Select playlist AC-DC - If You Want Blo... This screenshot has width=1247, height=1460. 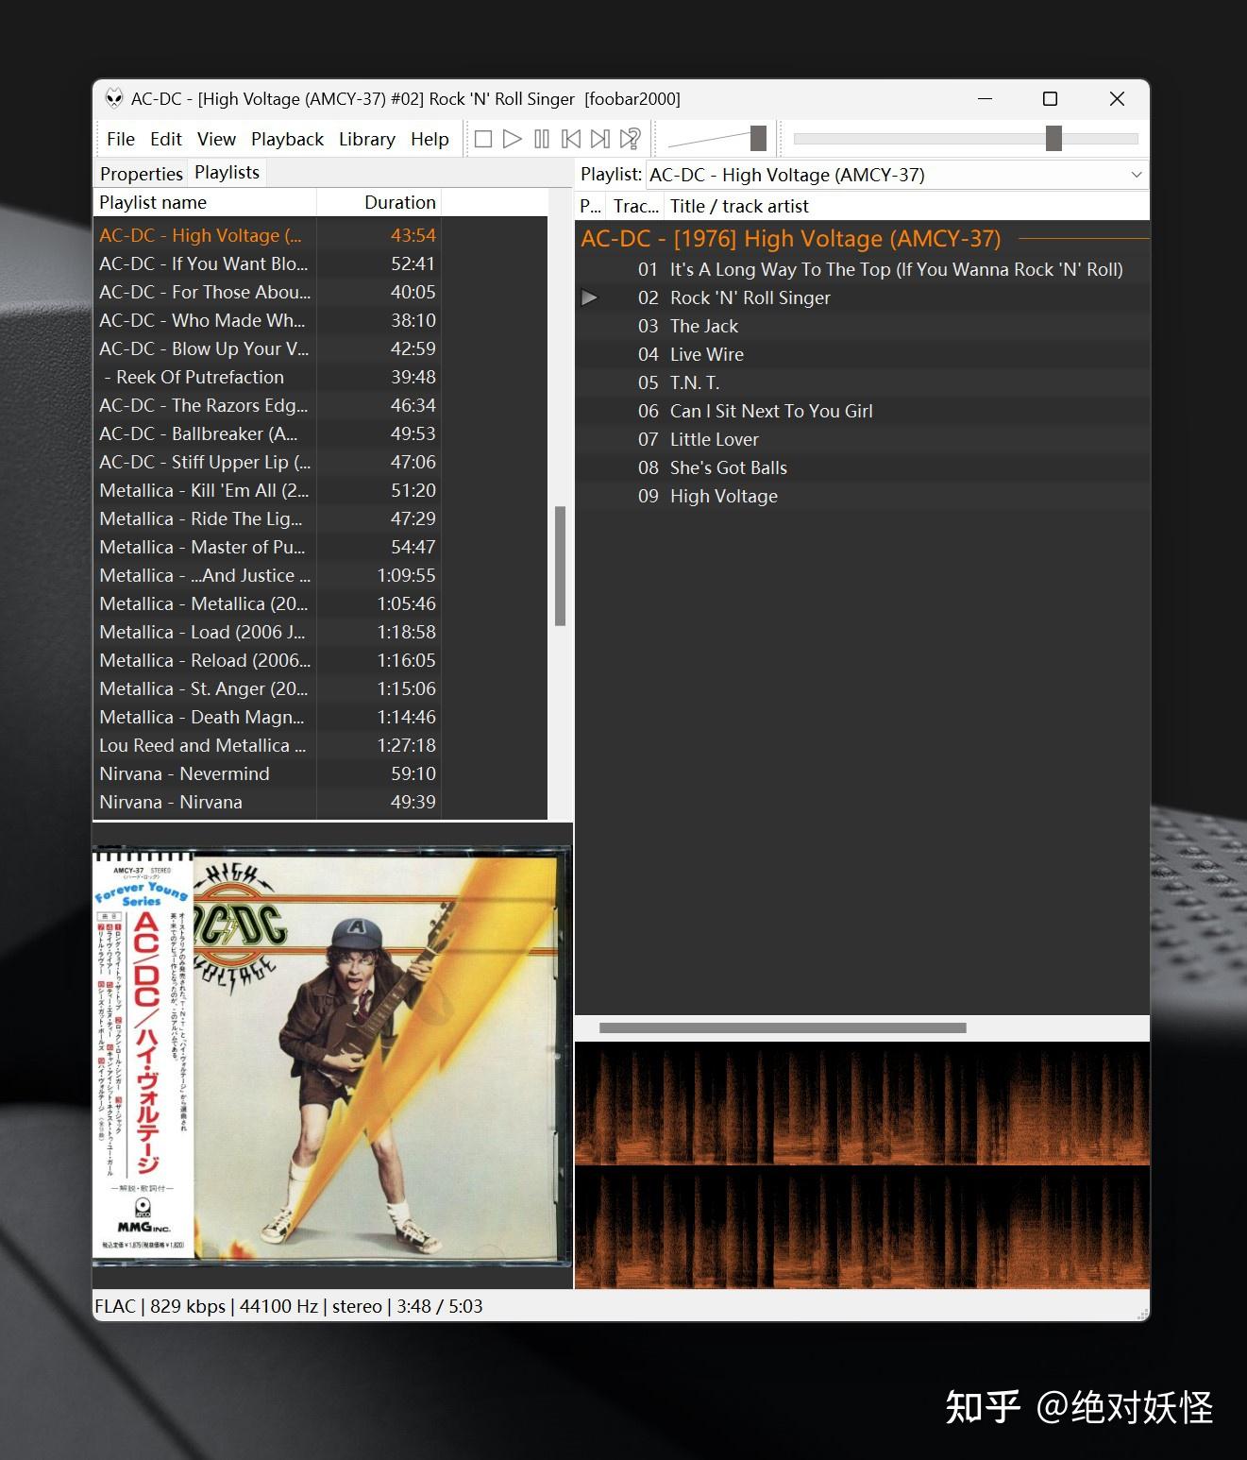[x=320, y=263]
